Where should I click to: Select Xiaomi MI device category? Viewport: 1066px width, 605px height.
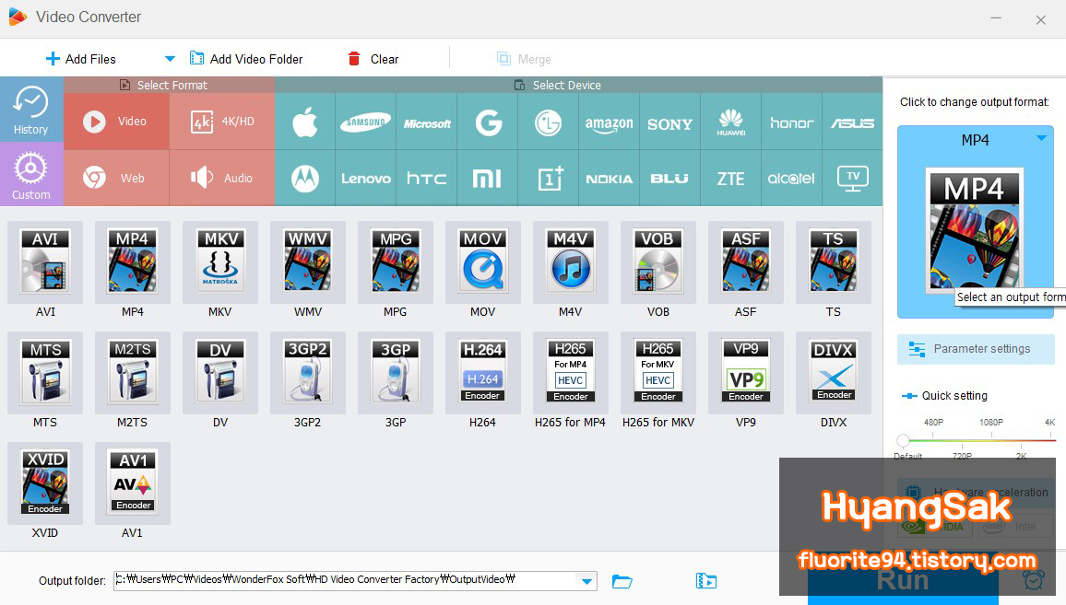(488, 179)
